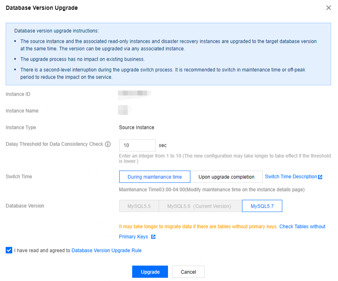Screen dimensions: 338x281
Task: Click the masked Instance Name value
Action: coord(124,110)
